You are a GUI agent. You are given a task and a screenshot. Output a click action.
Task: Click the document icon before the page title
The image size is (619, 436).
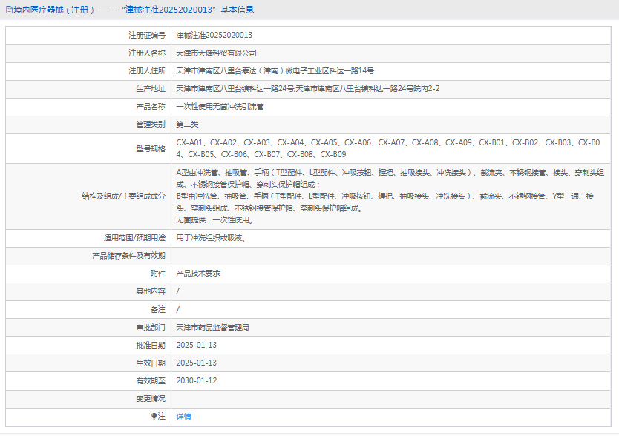coord(9,10)
